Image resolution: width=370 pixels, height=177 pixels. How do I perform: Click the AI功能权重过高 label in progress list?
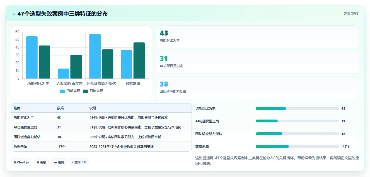[207, 121]
